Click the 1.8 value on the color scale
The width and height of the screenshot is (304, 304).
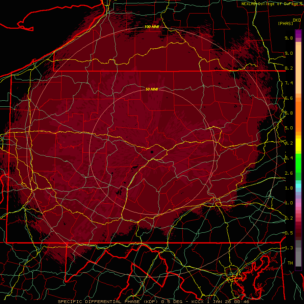(289, 188)
